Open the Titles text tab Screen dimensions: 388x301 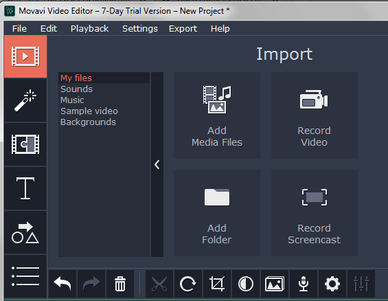click(x=25, y=188)
